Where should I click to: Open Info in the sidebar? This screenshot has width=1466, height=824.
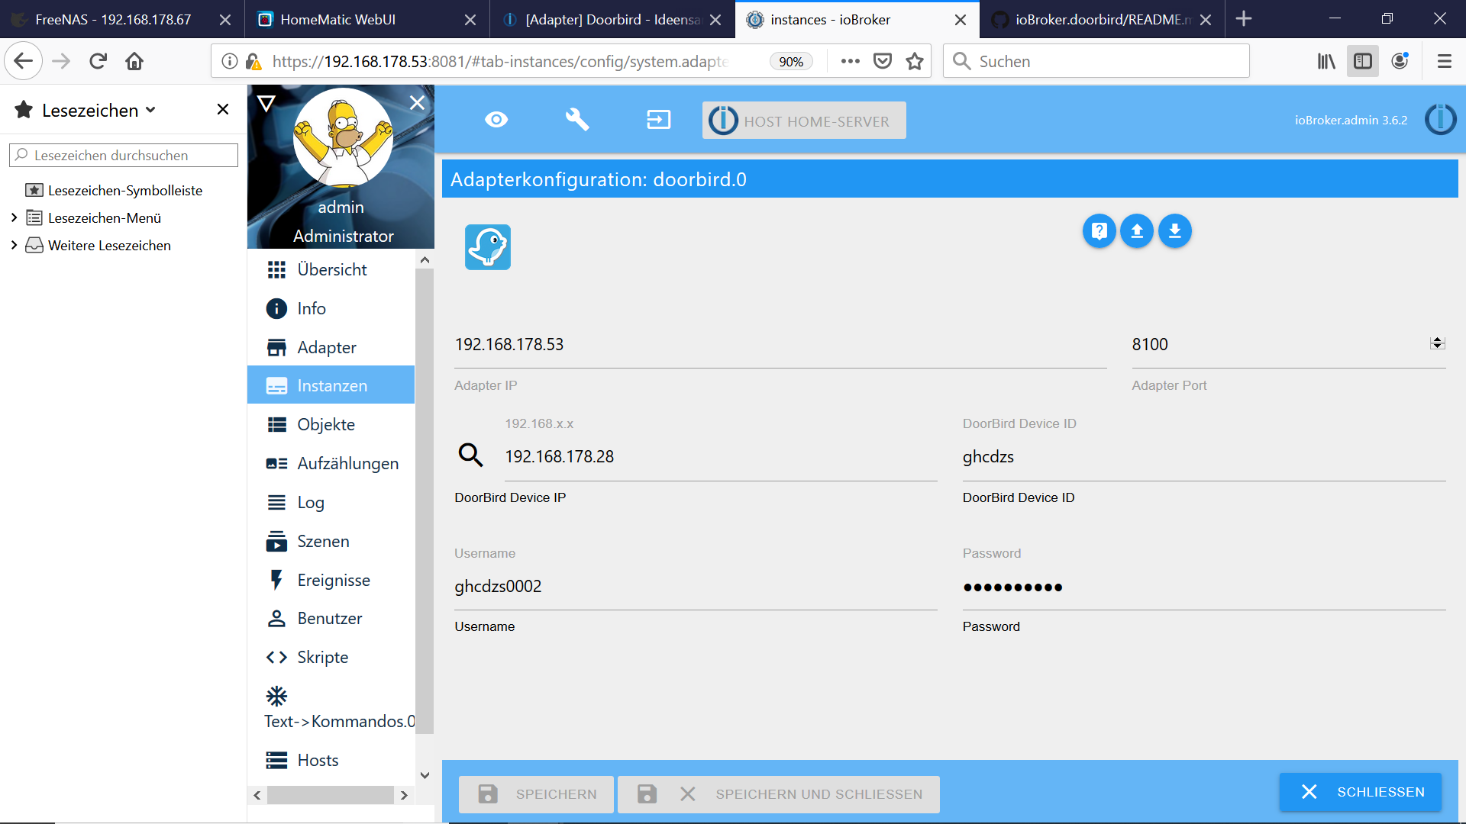(x=331, y=308)
